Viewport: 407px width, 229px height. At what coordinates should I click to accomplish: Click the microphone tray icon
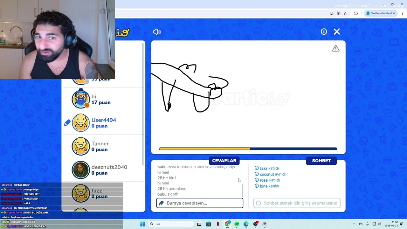[x=368, y=224]
